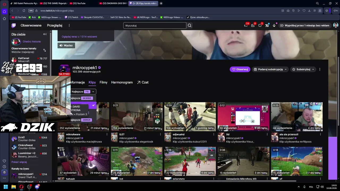Image resolution: width=340 pixels, height=191 pixels.
Task: Open the notifications inbox icon
Action: pos(253,25)
